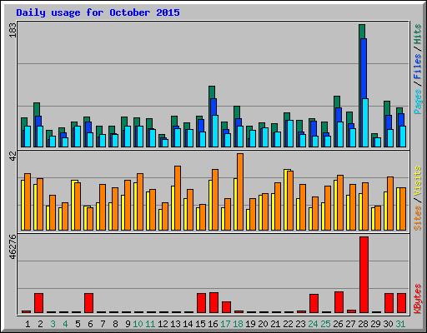Click the day 30 axis label
The image size is (427, 333).
[x=388, y=324]
